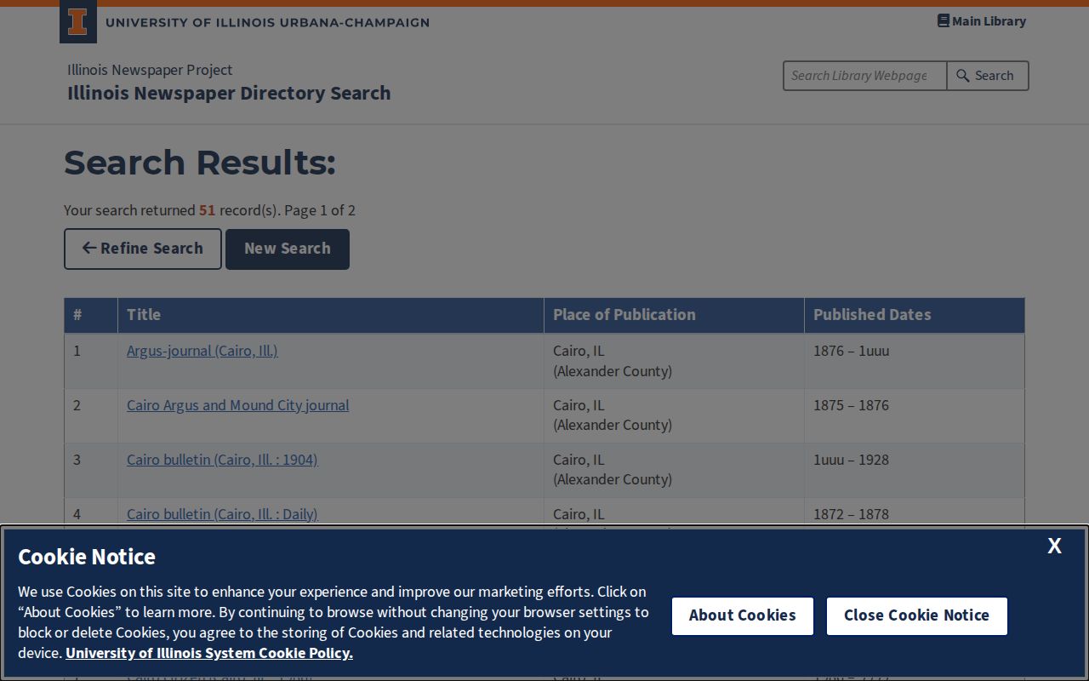Open the University of Illinois Urbana-Champaign wordmark link
The height and width of the screenshot is (681, 1089).
point(267,23)
